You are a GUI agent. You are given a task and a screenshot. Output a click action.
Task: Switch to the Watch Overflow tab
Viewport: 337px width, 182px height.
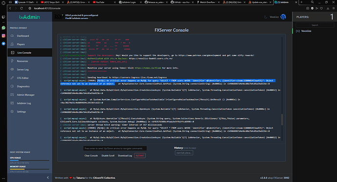pos(208,2)
